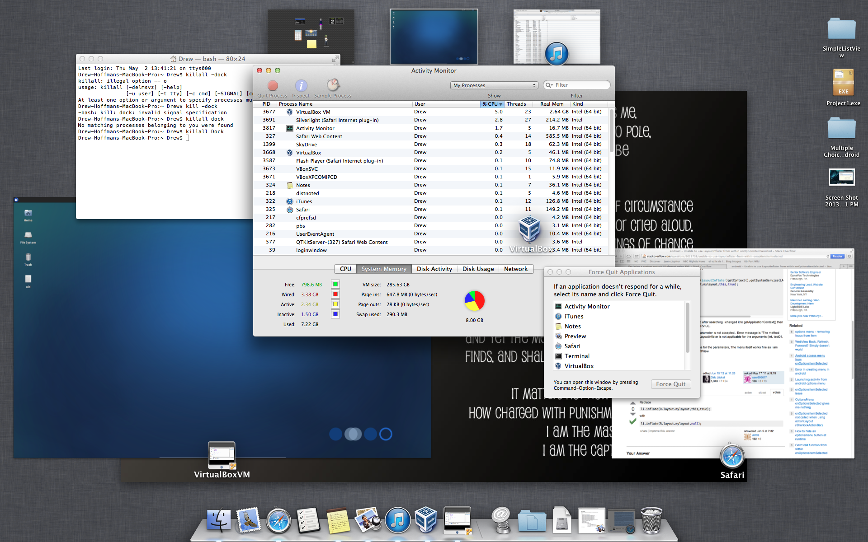Open the Disk Activity tab
The height and width of the screenshot is (542, 868).
coord(434,269)
